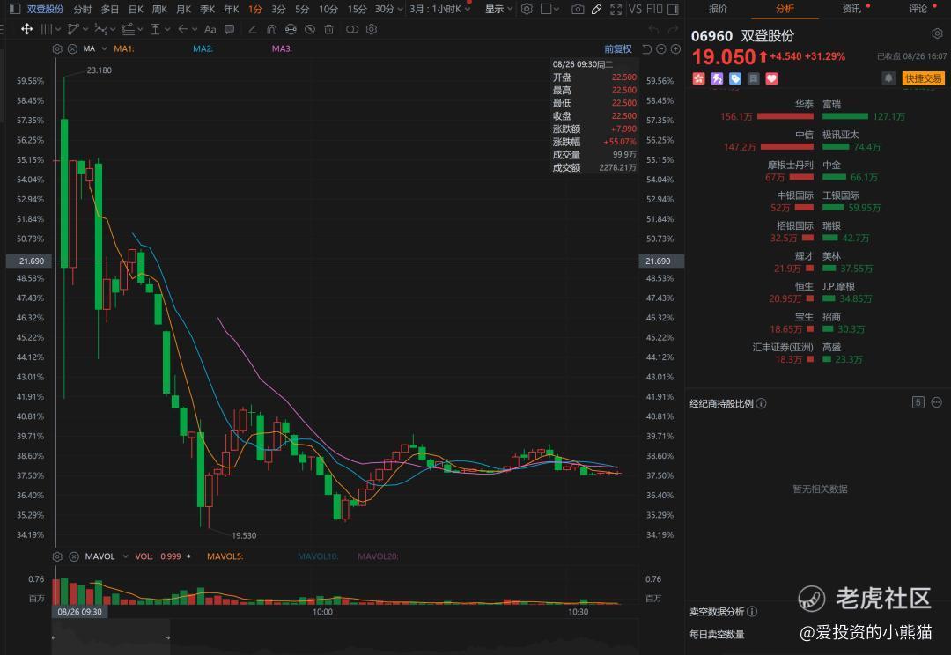The height and width of the screenshot is (655, 951).
Task: Select the 5分 interval tab
Action: tap(301, 9)
